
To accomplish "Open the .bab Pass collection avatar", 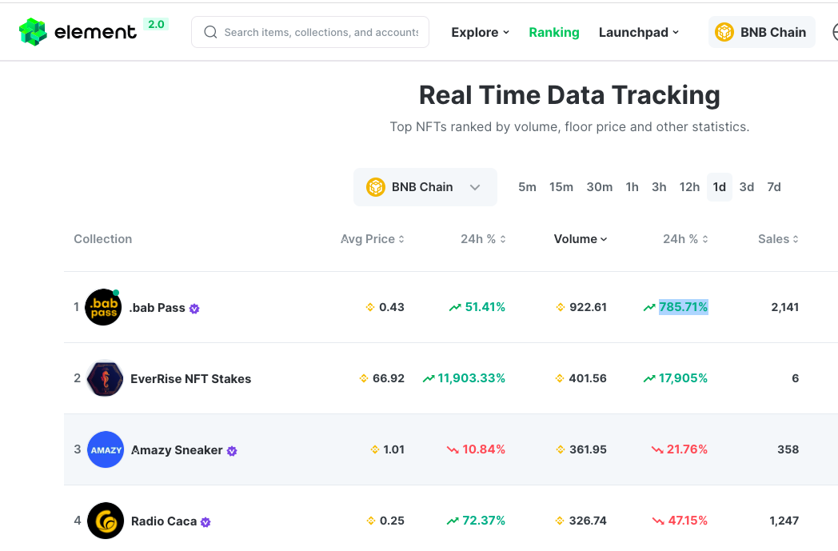I will (104, 307).
